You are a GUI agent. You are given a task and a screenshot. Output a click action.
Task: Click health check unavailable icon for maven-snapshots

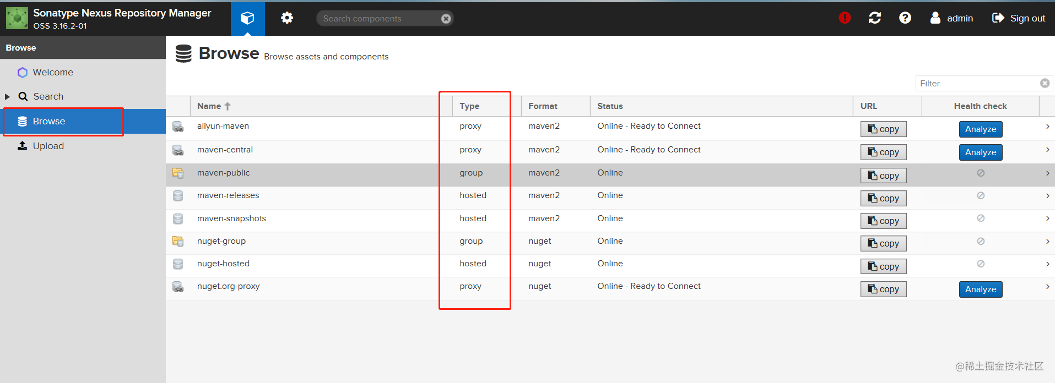coord(981,218)
